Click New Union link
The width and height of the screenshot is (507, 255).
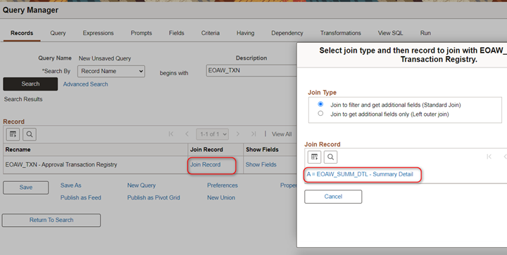221,197
